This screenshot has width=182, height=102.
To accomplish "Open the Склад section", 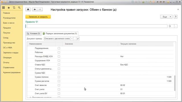I will coord(6,38).
